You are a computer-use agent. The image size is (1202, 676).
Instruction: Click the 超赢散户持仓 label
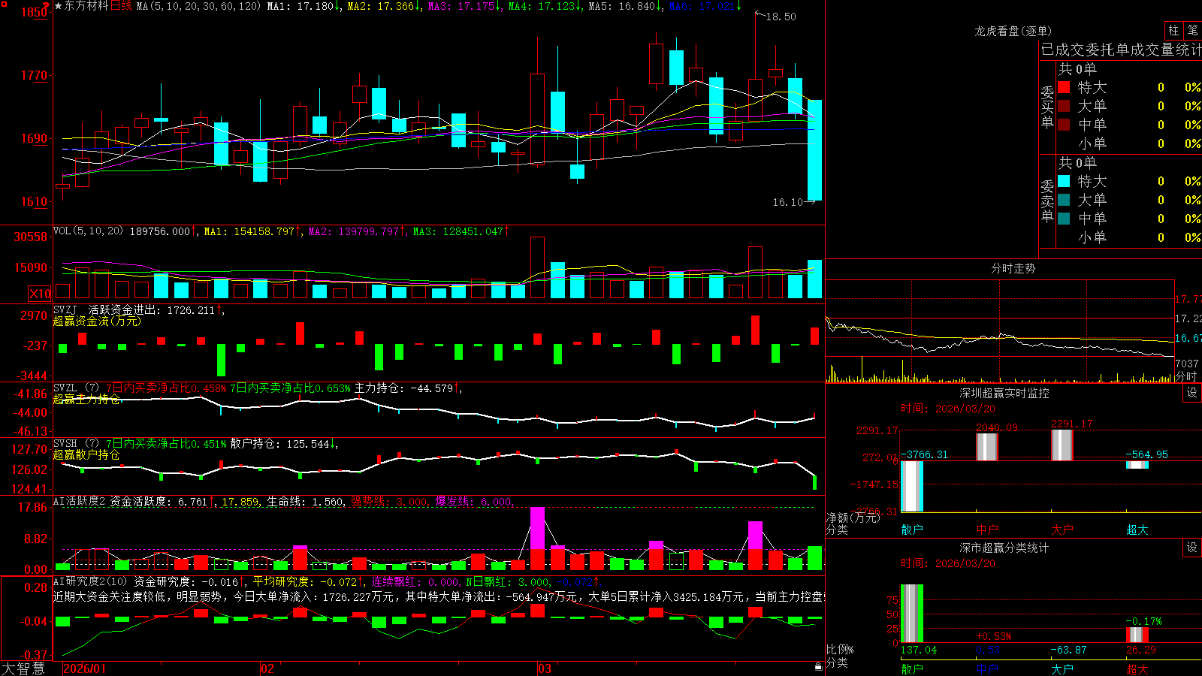86,454
